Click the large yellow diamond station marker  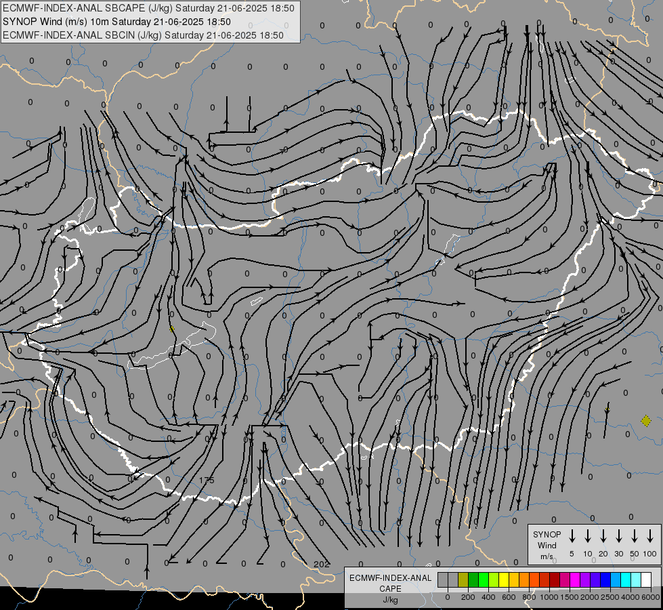click(x=645, y=421)
